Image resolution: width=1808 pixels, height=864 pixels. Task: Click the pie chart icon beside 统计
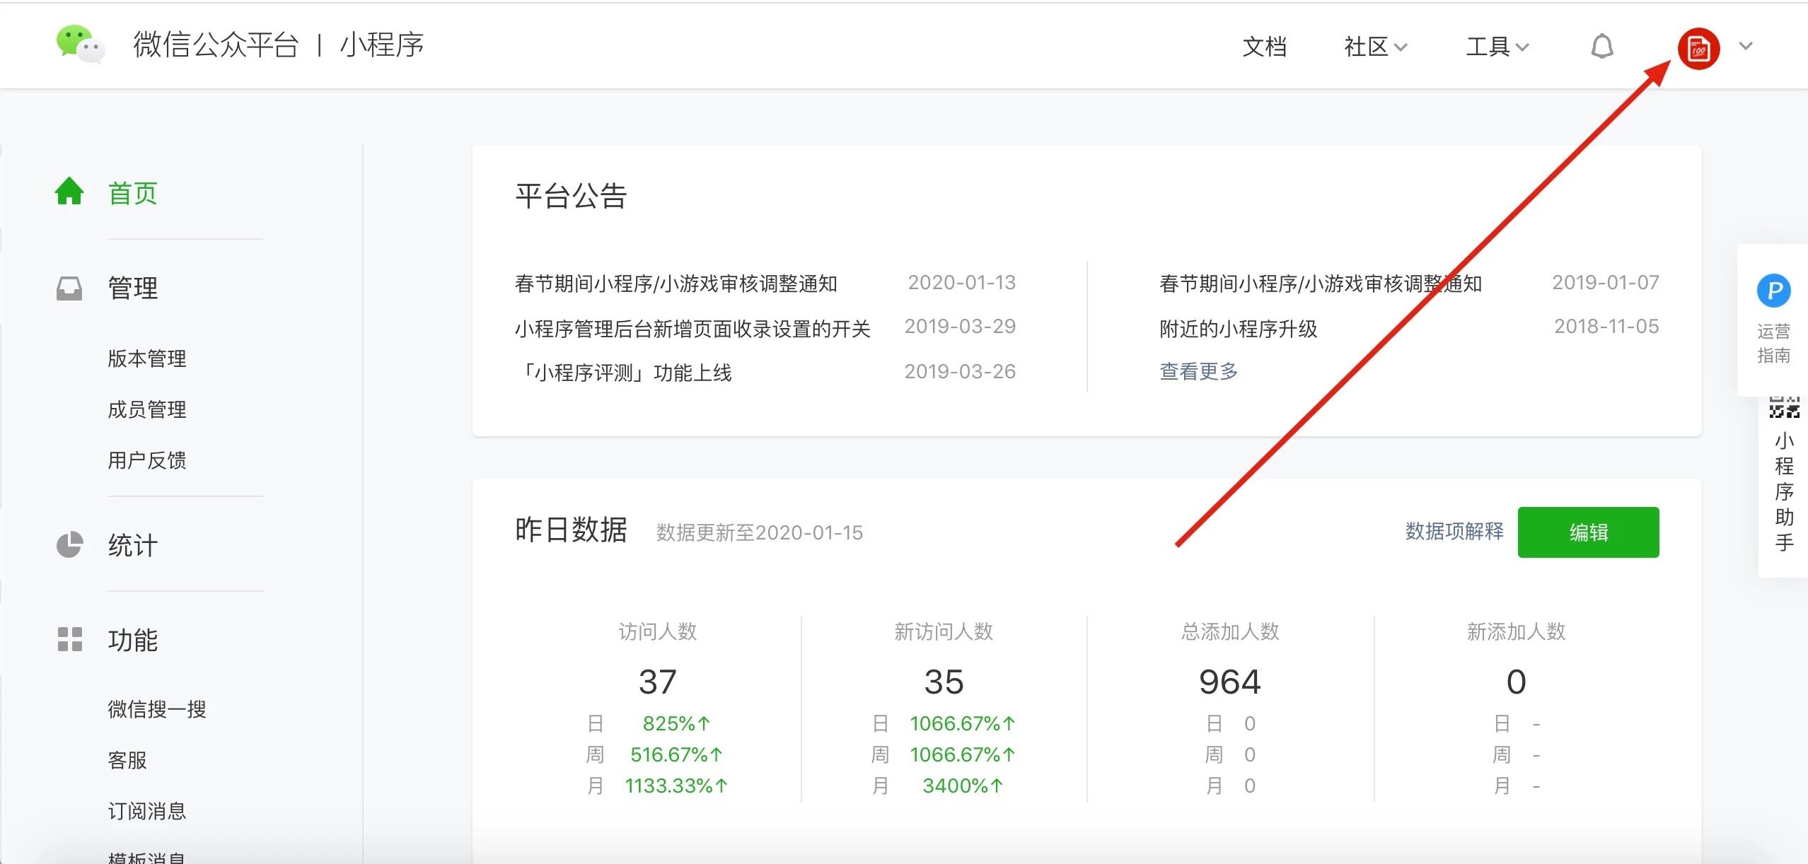69,544
